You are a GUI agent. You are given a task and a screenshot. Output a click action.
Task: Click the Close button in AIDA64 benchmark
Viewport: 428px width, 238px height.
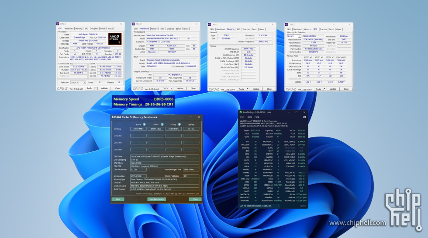[195, 199]
